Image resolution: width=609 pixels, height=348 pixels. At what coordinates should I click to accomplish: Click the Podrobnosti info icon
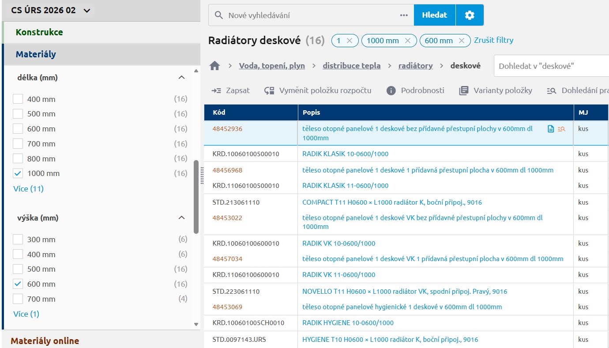[391, 90]
